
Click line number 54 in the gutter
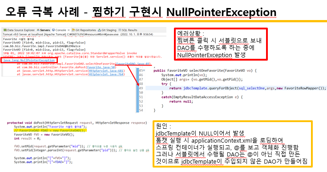click(141, 110)
